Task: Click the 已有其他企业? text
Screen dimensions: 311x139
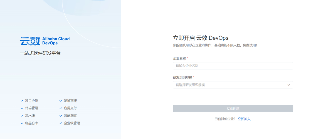Action: [225, 119]
